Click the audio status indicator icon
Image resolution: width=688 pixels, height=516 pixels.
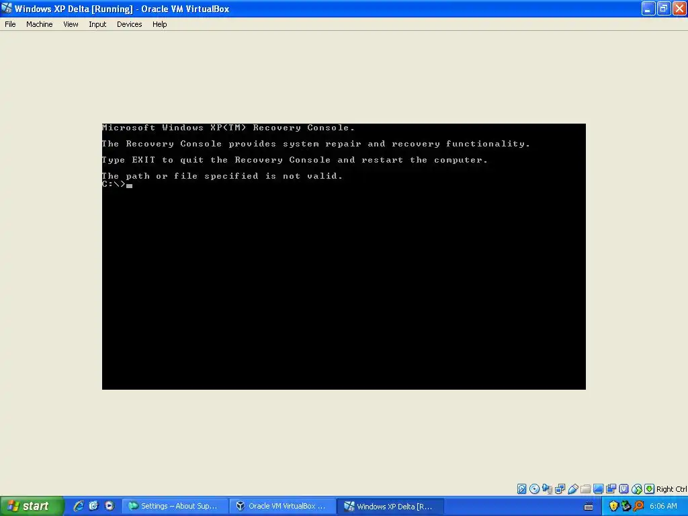click(547, 489)
